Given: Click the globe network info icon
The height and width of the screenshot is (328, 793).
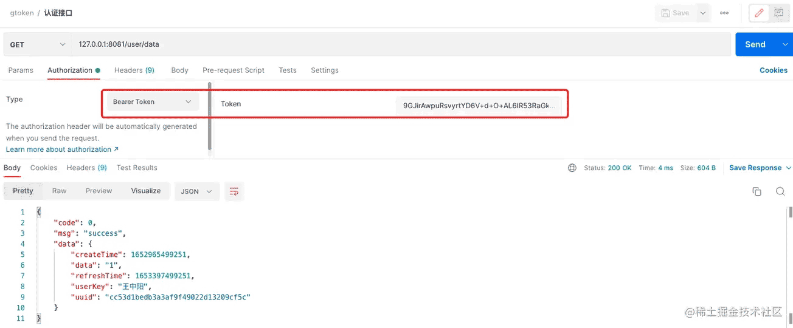Looking at the screenshot, I should point(572,168).
